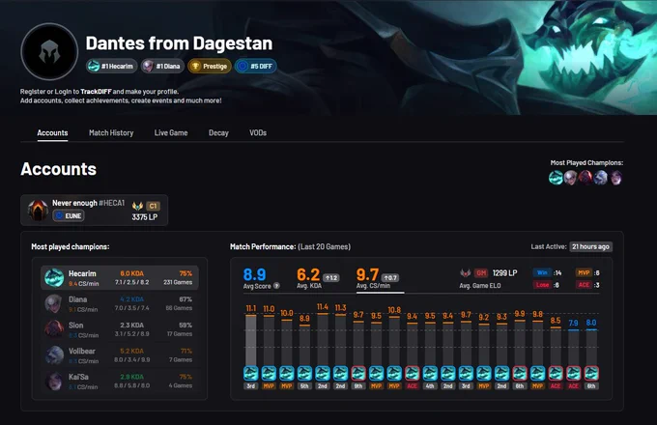Click the Grandmaster emblem near Avg. Game ELO
The width and height of the screenshot is (657, 425).
coord(466,273)
